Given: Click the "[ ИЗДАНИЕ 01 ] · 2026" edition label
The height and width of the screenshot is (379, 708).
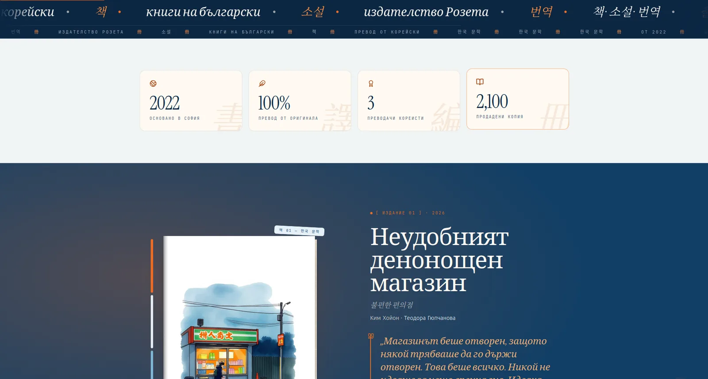Looking at the screenshot, I should [x=410, y=213].
